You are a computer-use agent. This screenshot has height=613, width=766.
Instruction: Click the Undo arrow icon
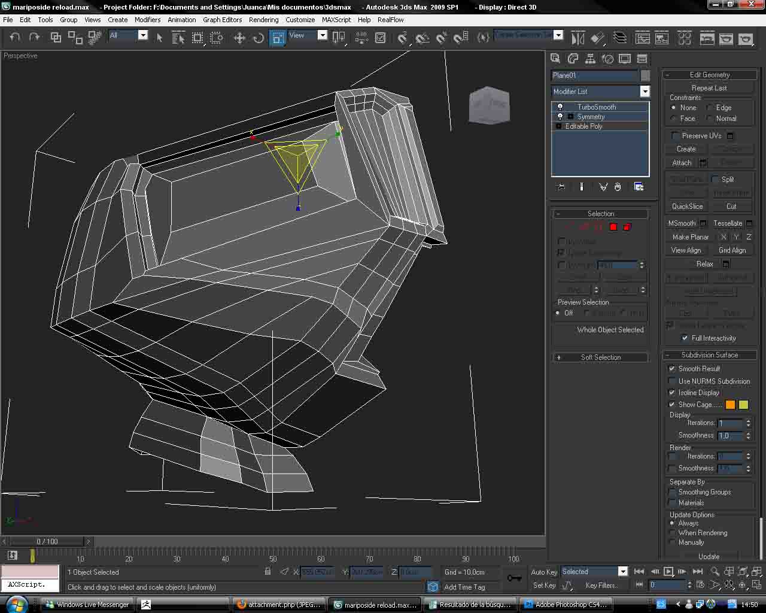(15, 38)
